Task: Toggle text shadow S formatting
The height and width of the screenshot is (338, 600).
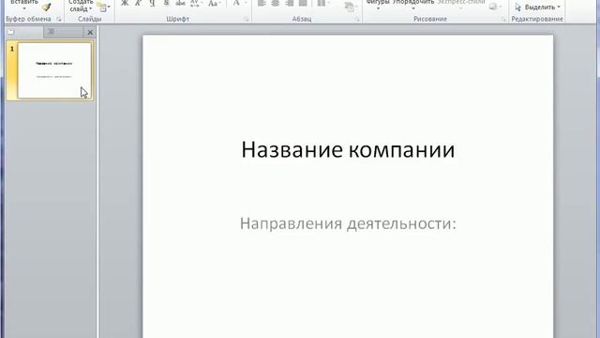Action: [166, 4]
